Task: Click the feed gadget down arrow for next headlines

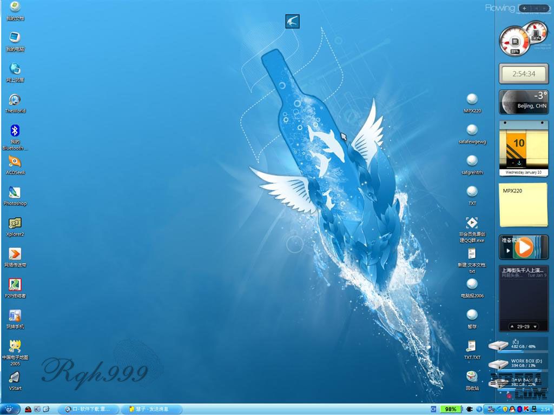Action: (x=535, y=327)
